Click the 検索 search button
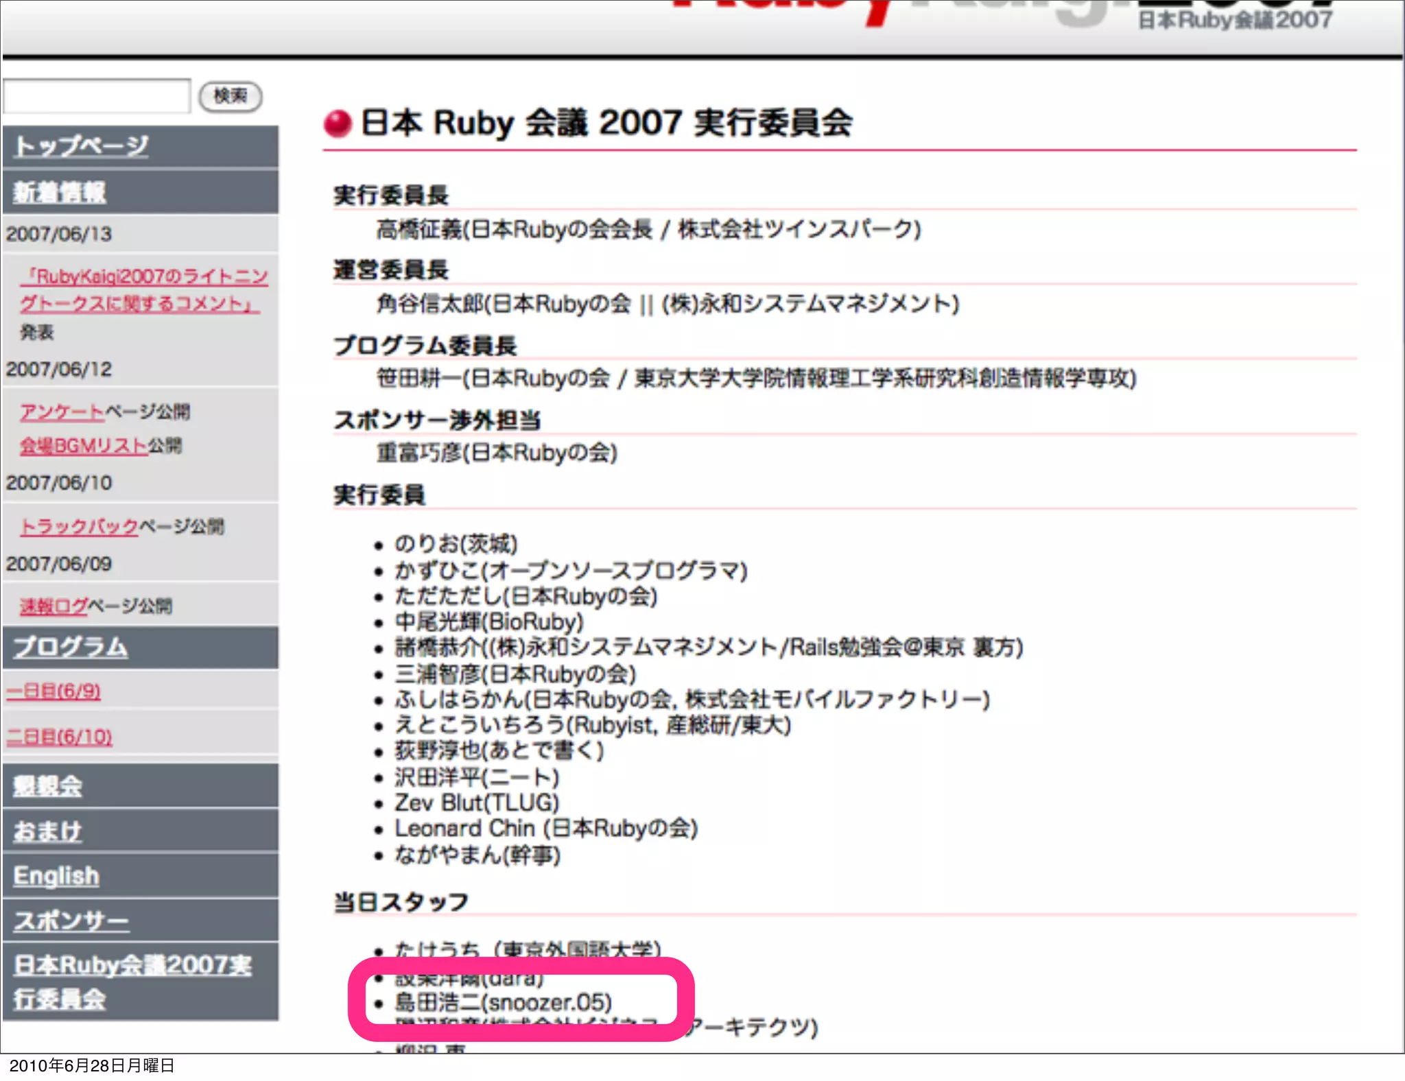 [x=231, y=96]
